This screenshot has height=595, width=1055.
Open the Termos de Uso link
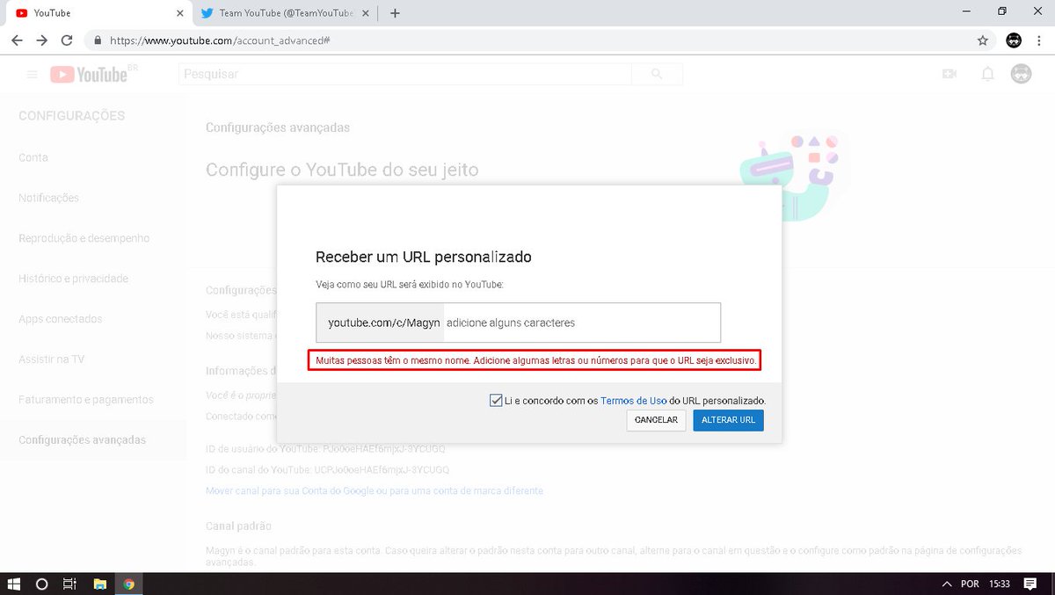[633, 401]
